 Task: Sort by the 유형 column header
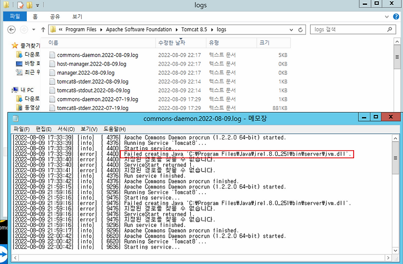[231, 42]
